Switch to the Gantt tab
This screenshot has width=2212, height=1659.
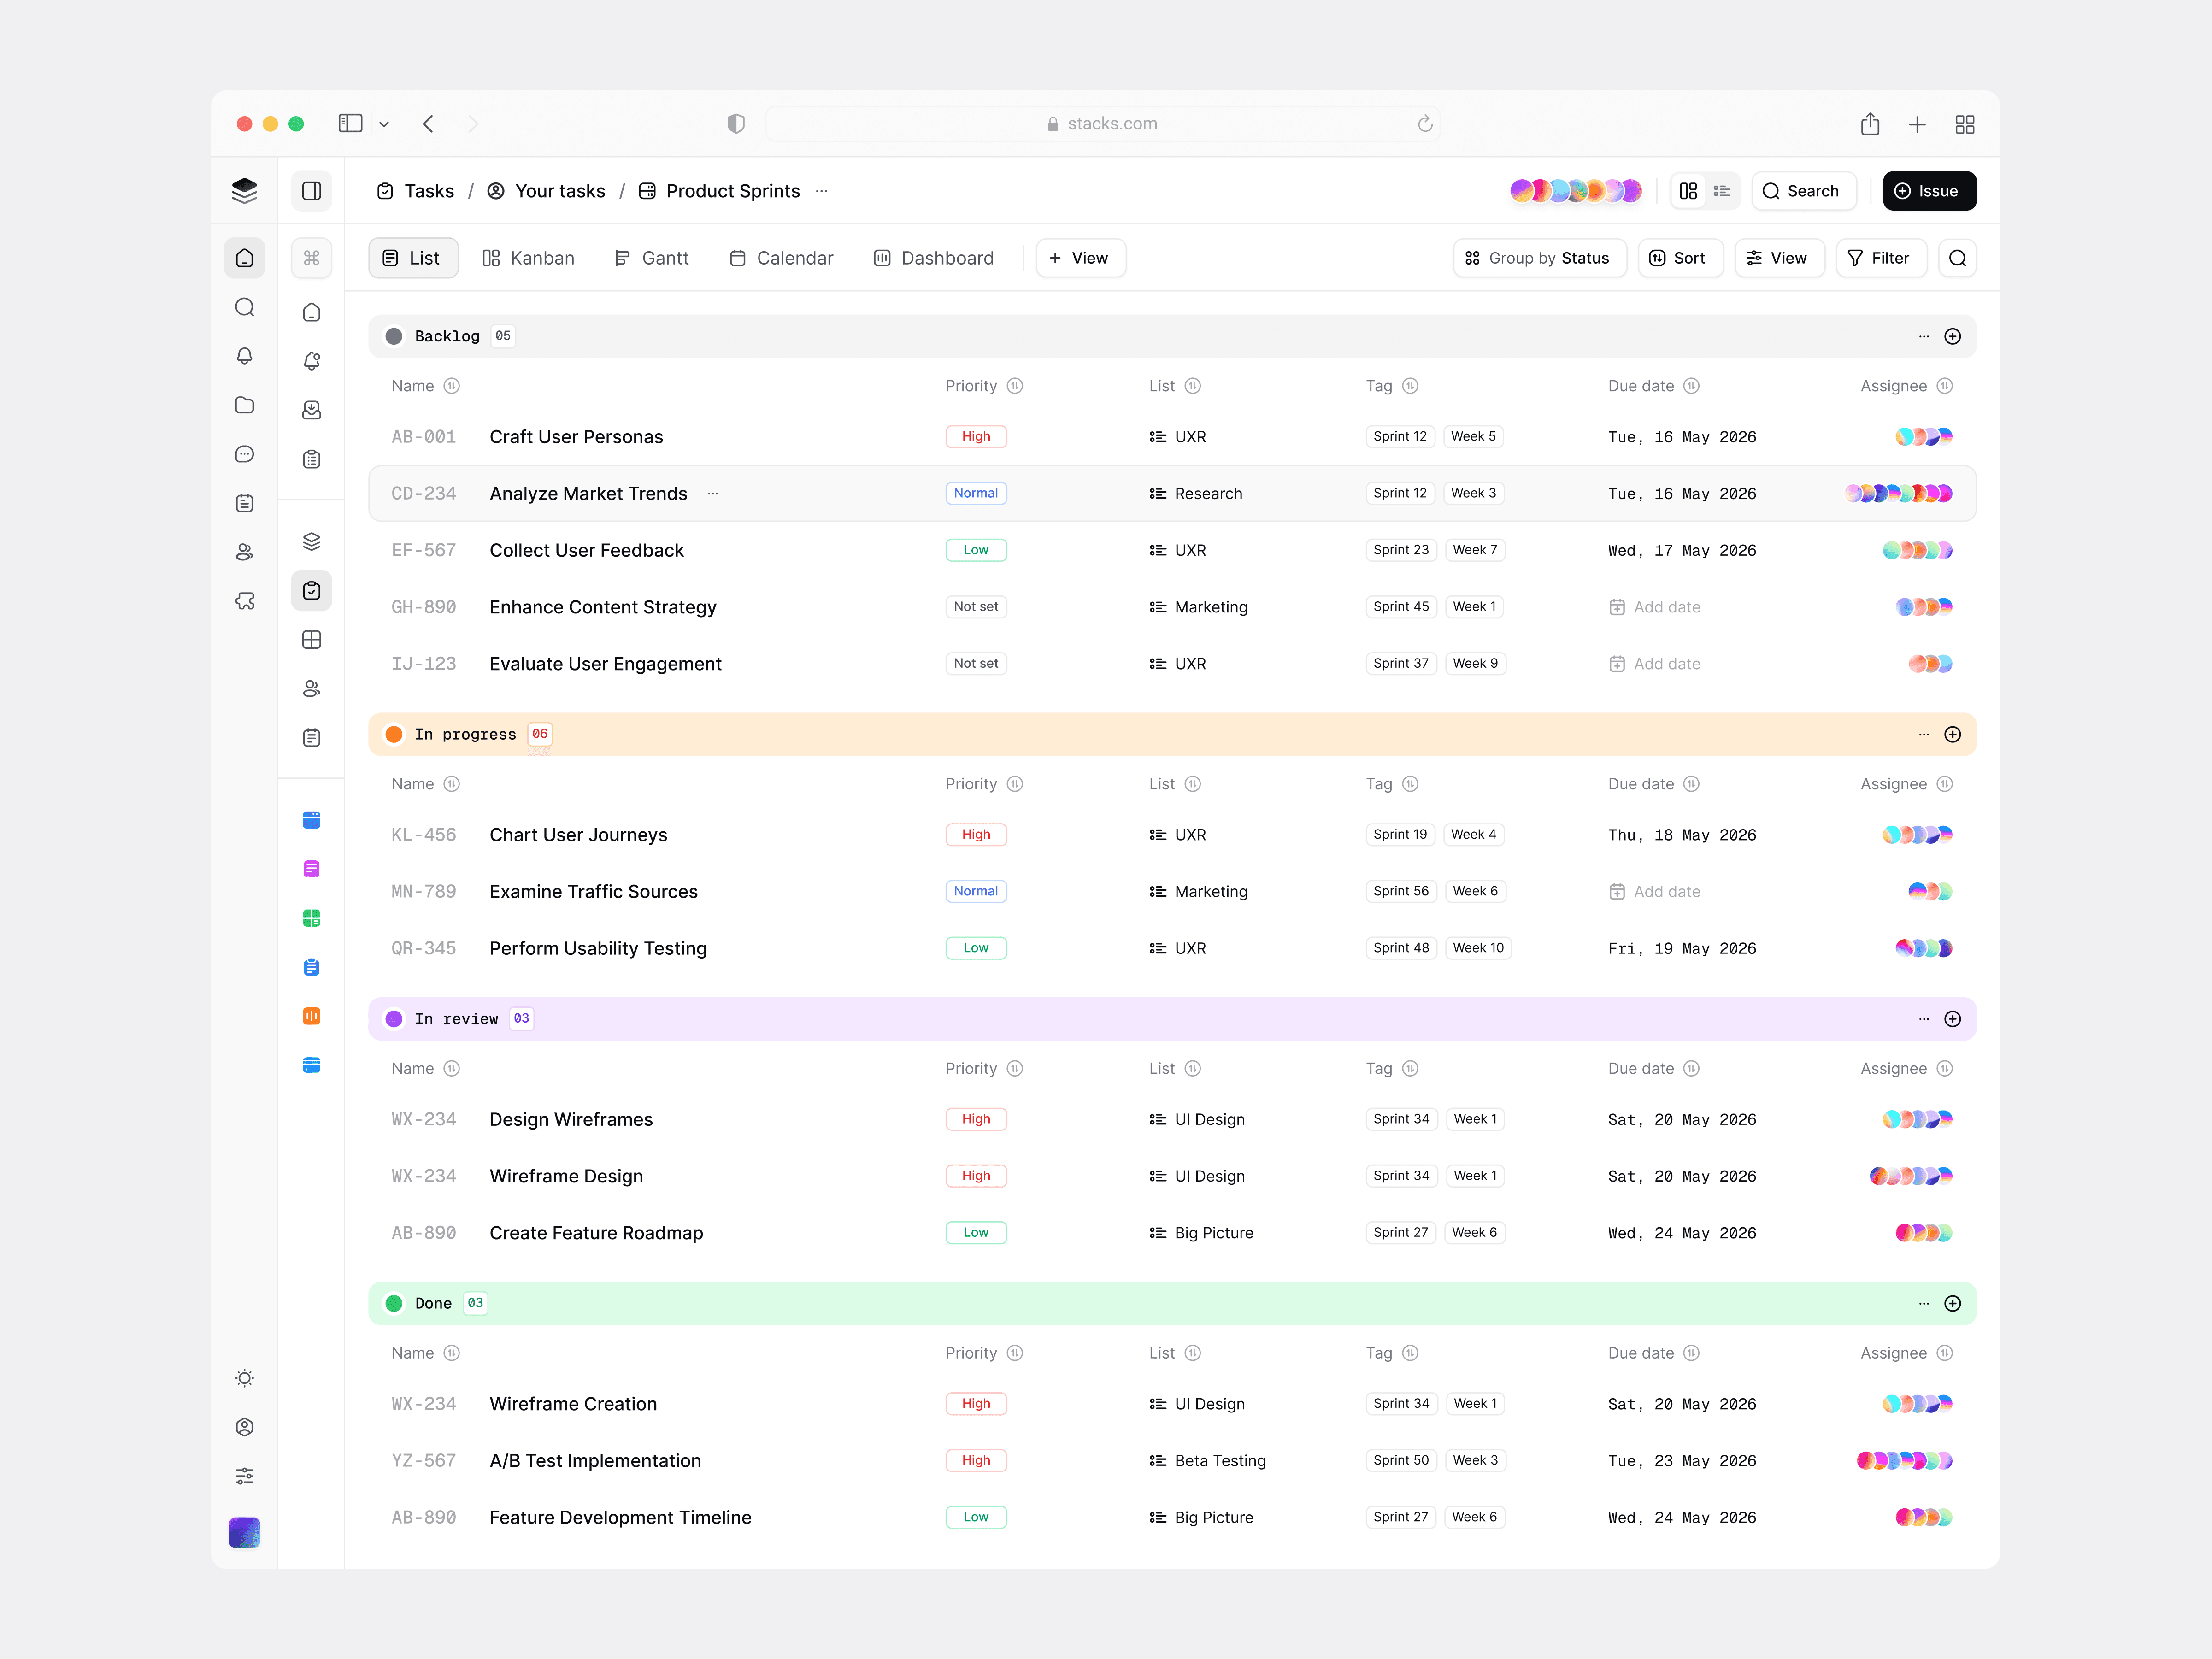[651, 258]
